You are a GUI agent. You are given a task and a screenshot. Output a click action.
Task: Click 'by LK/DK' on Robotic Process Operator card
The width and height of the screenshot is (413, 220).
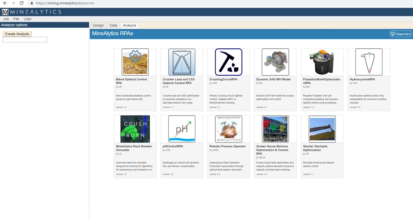coord(214,150)
